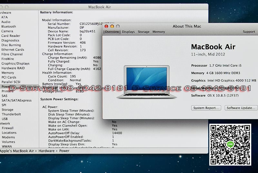Select Fibre Channel in the sidebar
Viewport: 258px width, 173px height.
12,54
